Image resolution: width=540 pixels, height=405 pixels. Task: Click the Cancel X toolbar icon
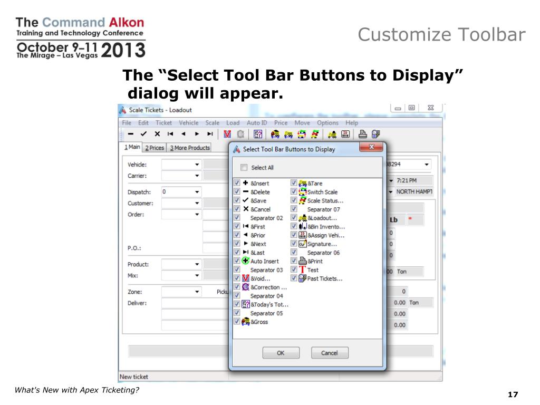click(x=157, y=134)
